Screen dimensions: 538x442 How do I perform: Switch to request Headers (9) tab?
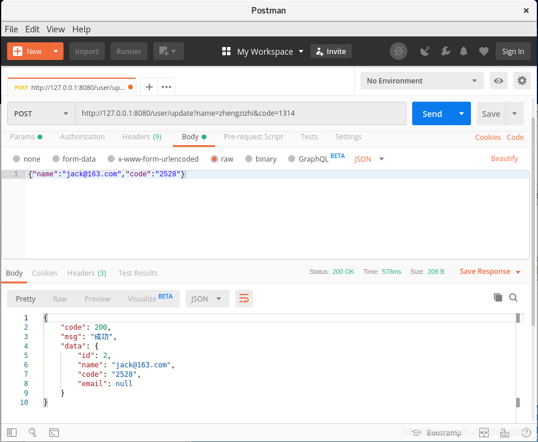(x=142, y=137)
